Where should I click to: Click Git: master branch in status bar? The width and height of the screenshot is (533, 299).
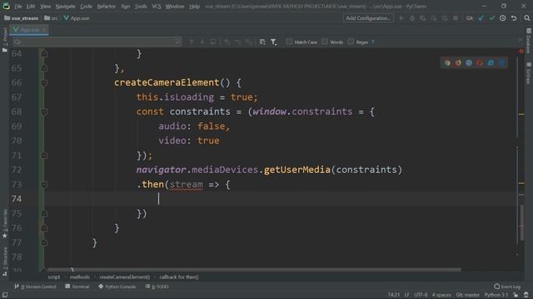tap(468, 295)
